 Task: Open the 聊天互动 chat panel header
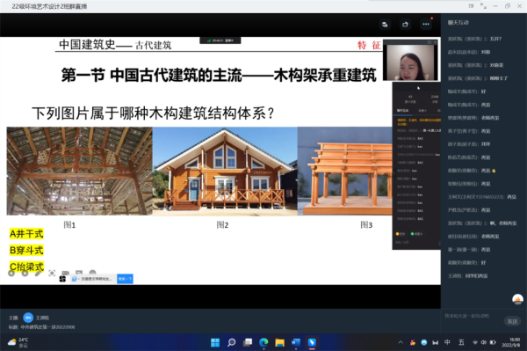458,23
